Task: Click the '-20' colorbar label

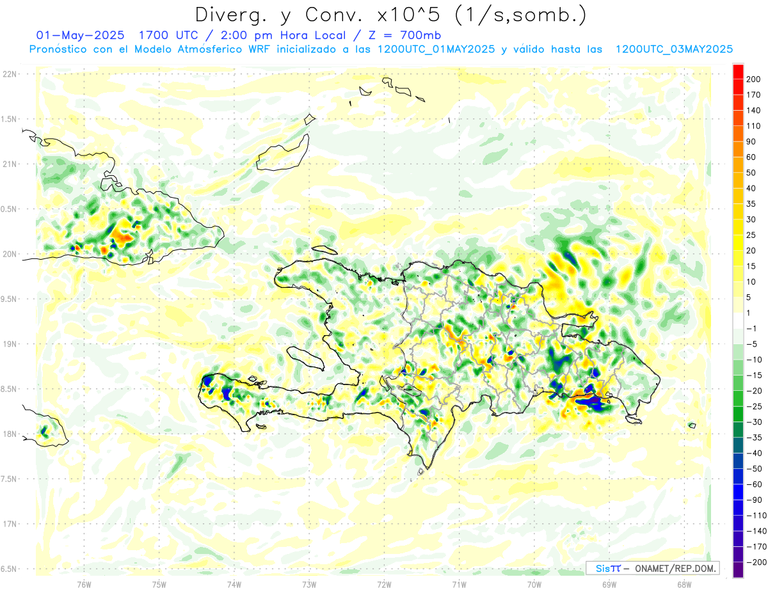Action: click(x=753, y=391)
